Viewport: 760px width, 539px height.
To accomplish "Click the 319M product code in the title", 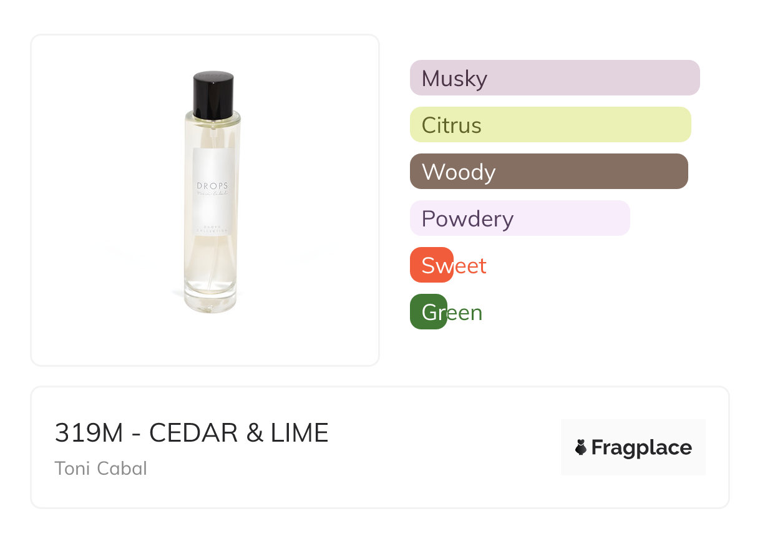I will tap(89, 433).
